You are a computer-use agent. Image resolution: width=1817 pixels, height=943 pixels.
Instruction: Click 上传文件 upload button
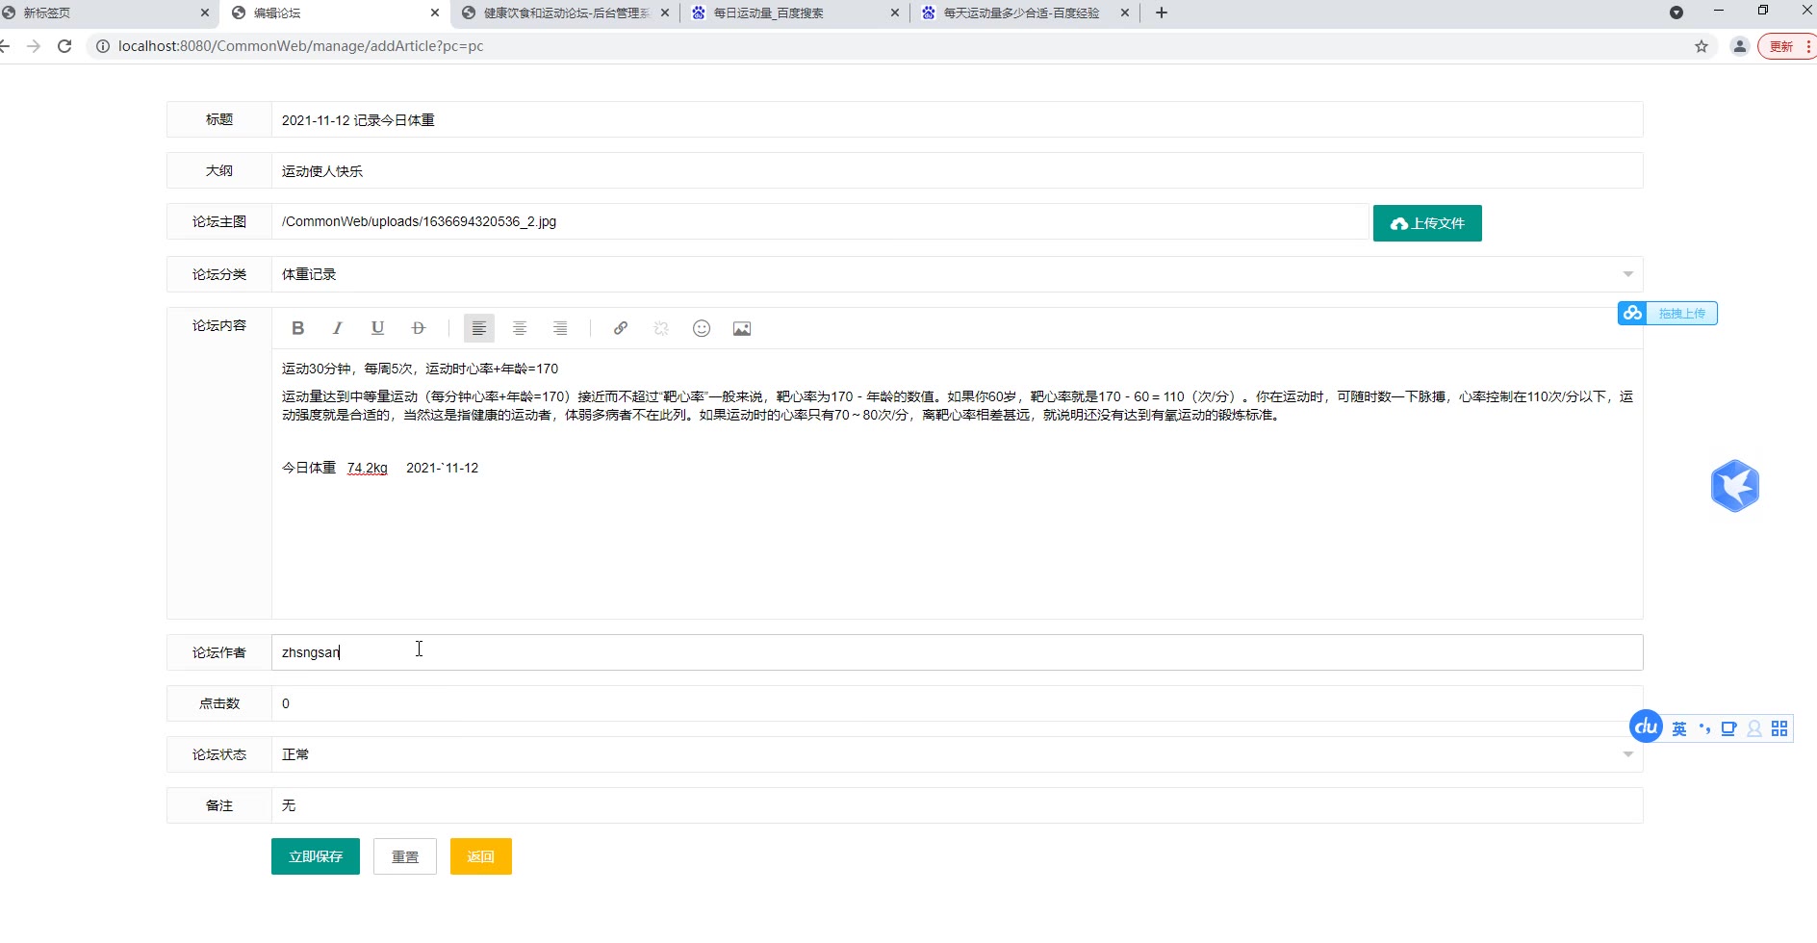click(1427, 223)
